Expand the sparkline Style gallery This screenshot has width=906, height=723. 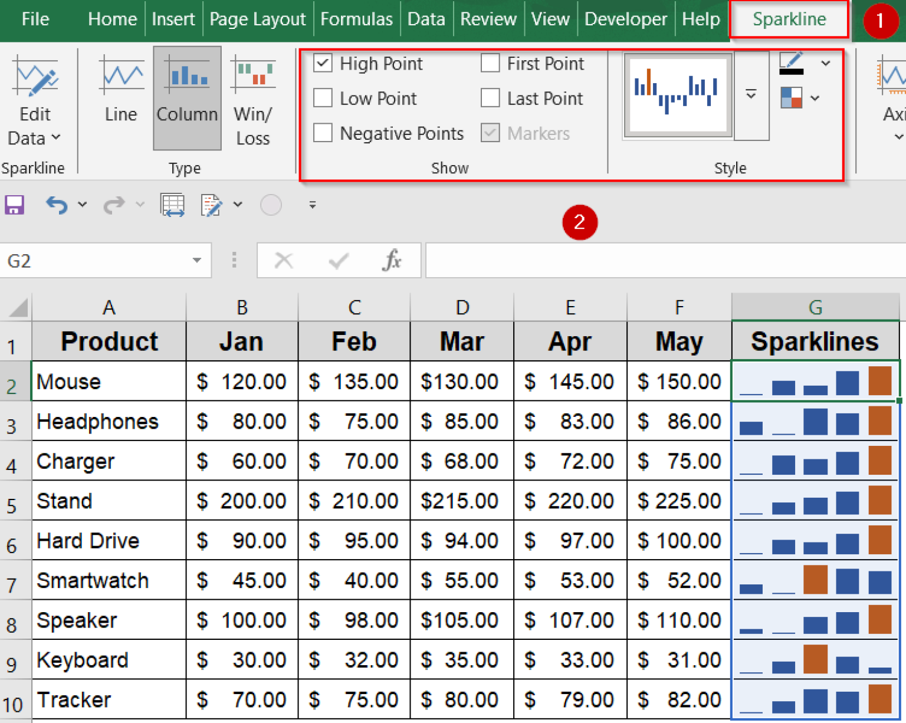point(751,94)
